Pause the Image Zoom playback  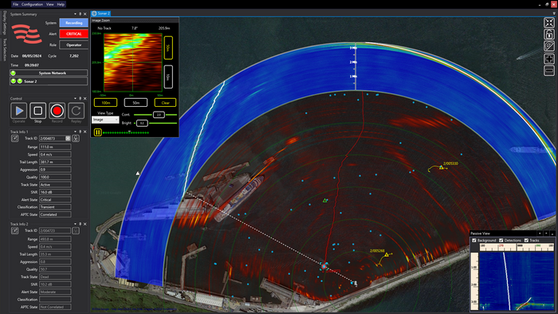97,132
